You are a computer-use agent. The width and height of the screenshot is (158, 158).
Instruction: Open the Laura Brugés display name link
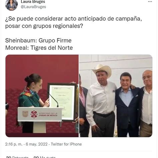[x=33, y=2]
